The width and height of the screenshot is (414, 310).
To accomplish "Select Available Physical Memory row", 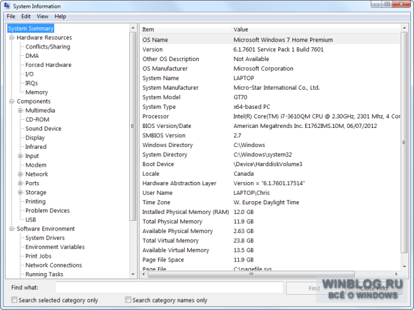I will (x=270, y=231).
